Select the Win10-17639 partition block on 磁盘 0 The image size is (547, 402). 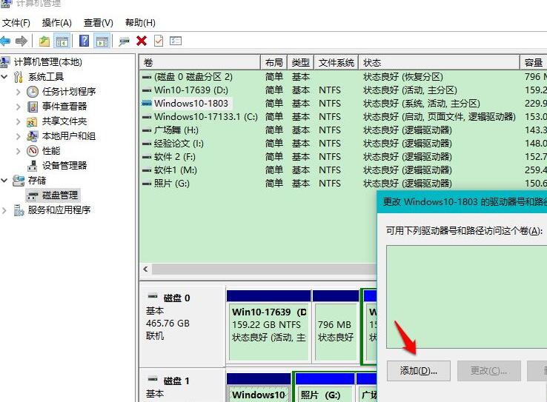pos(268,324)
